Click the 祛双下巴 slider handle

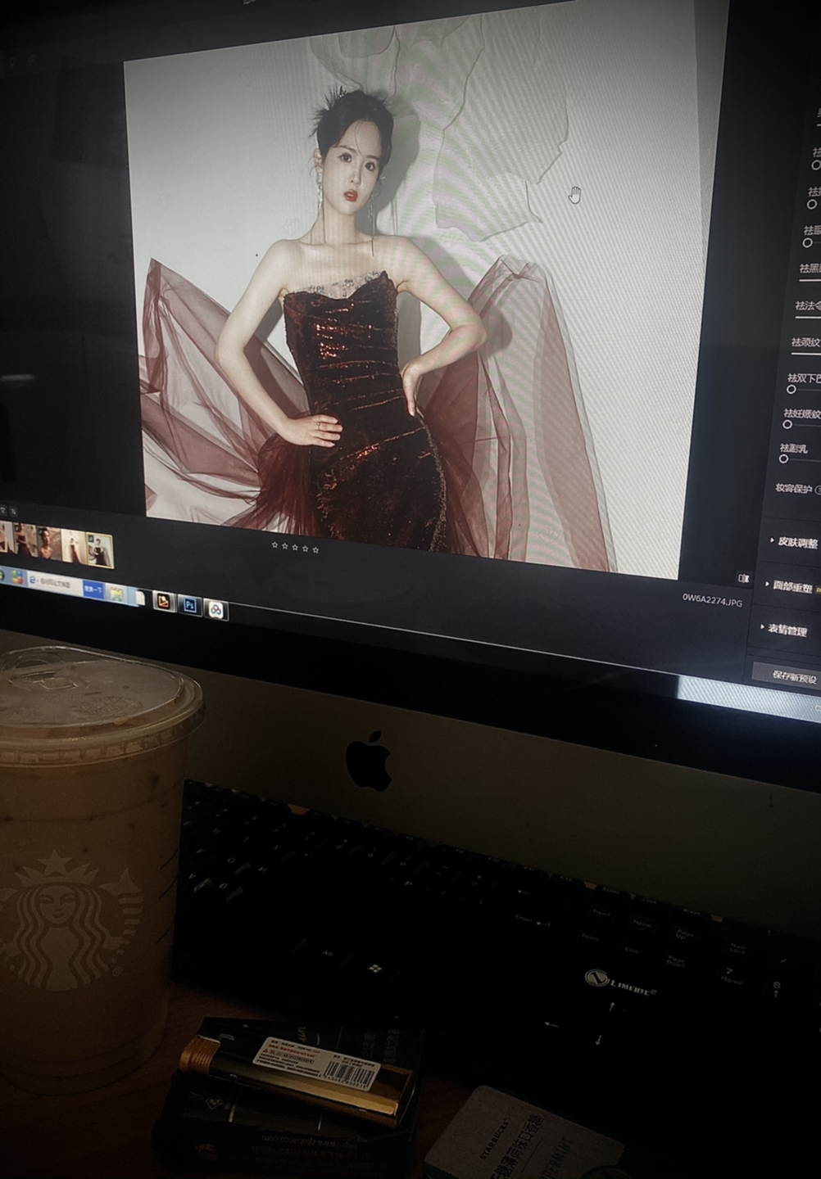pyautogui.click(x=792, y=390)
